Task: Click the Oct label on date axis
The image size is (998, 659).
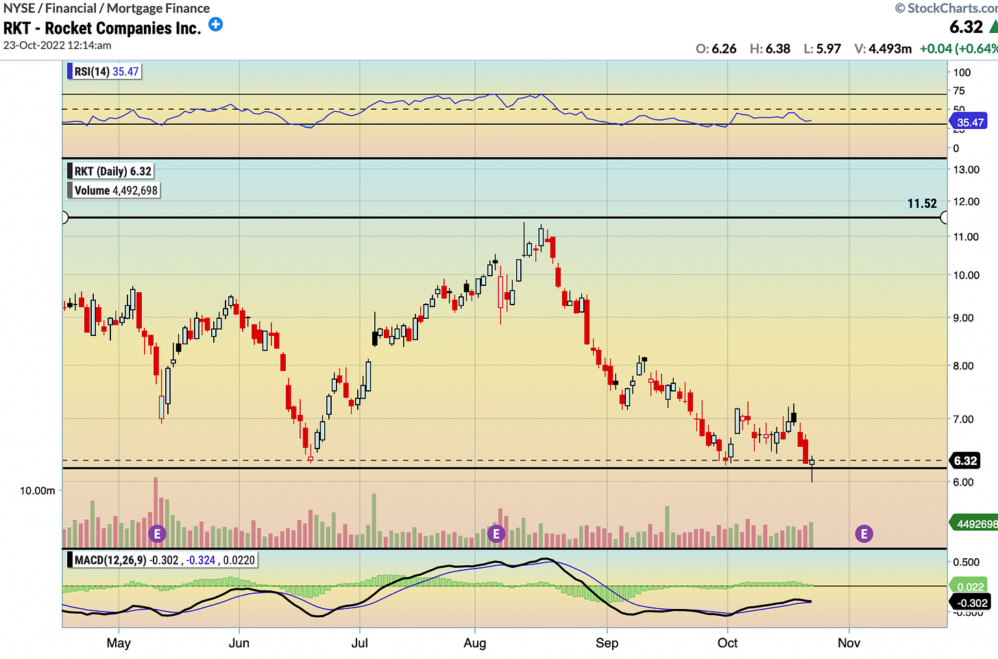Action: 727,643
